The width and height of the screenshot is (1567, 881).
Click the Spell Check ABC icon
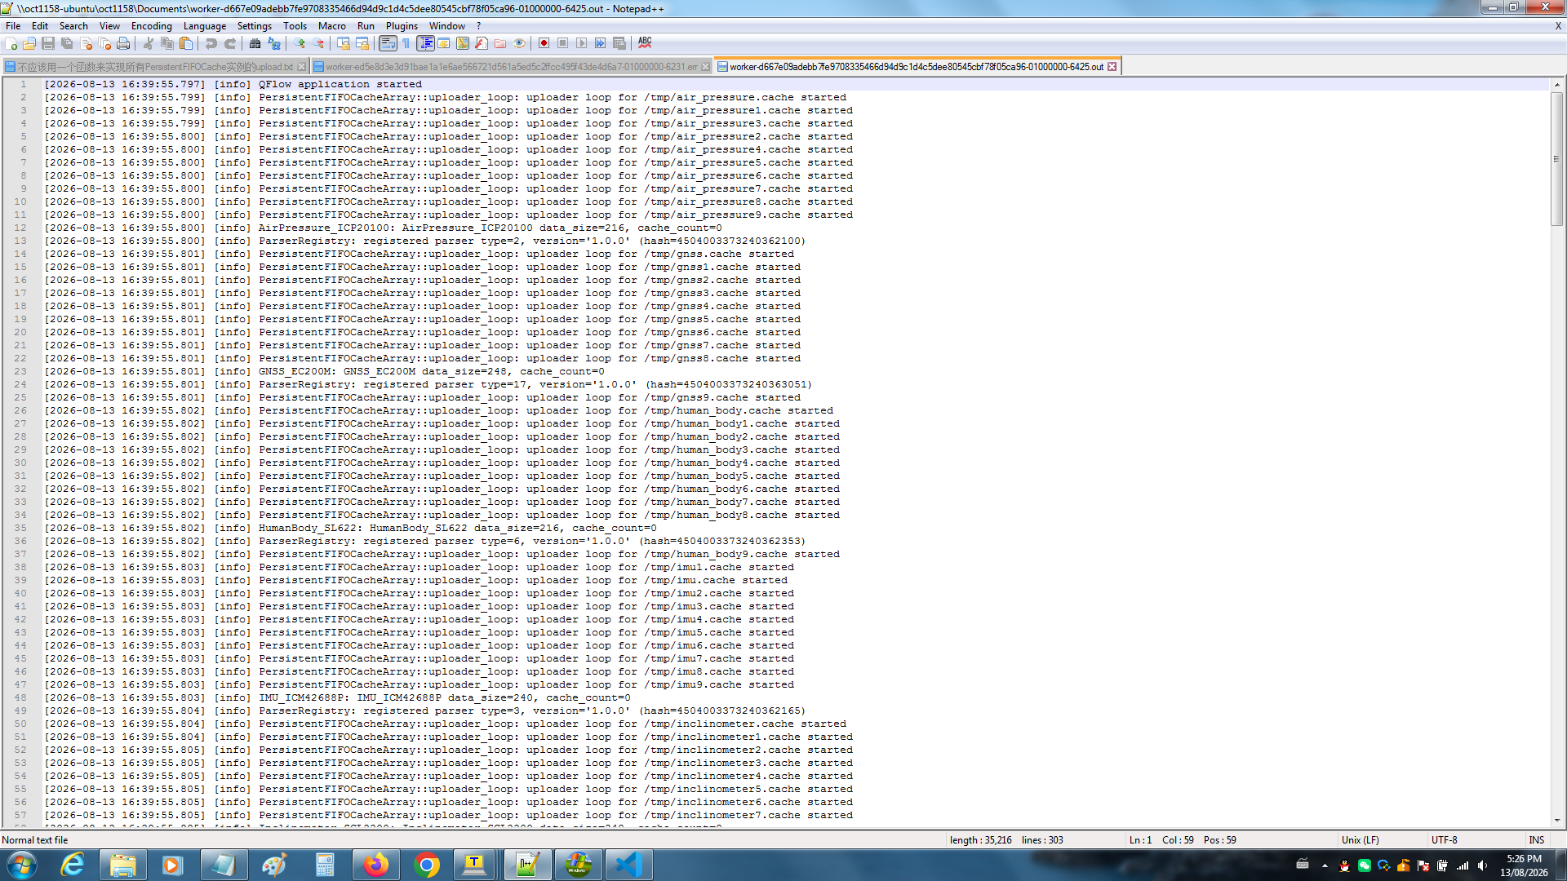tap(645, 43)
